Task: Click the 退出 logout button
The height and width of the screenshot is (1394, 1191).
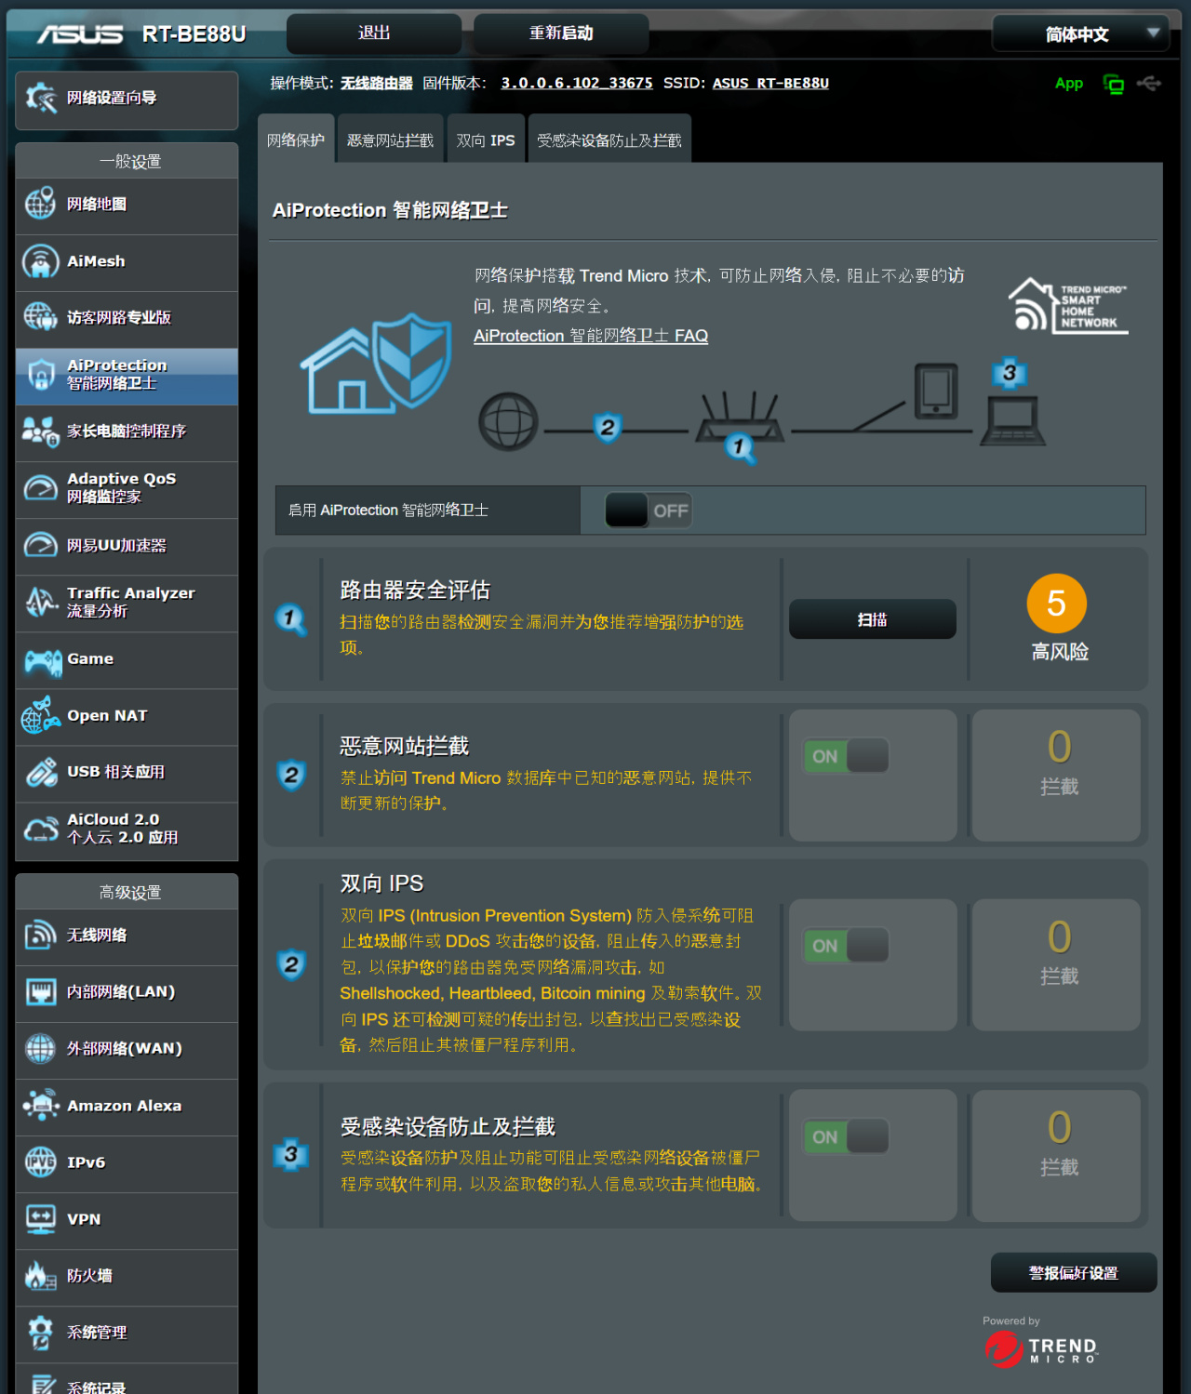Action: (x=374, y=33)
